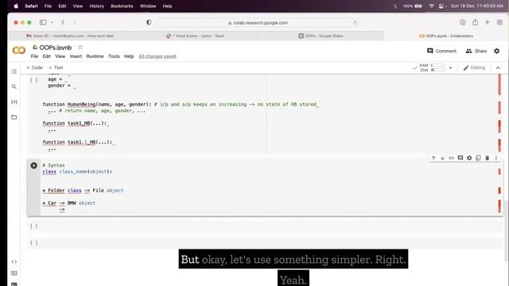Open the All changes saved link
This screenshot has width=509, height=286.
click(x=157, y=56)
